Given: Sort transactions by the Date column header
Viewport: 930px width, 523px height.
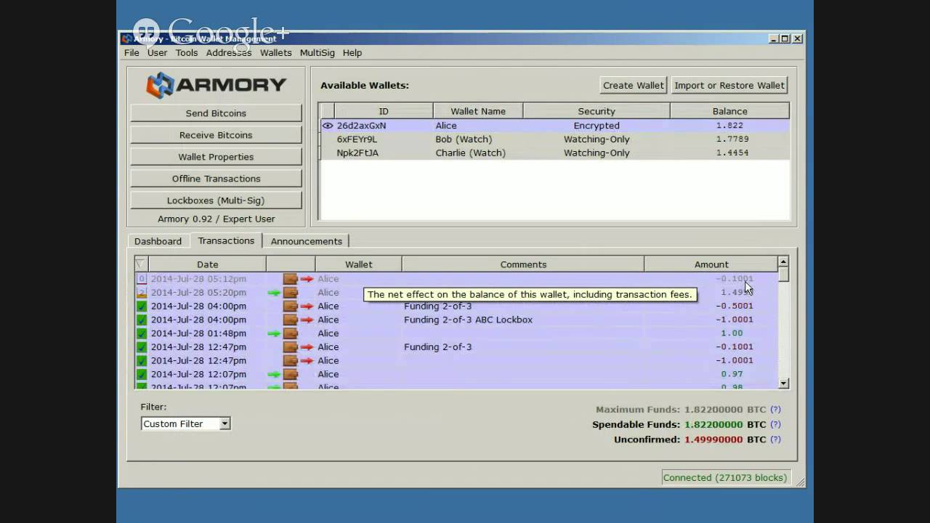Looking at the screenshot, I should (x=207, y=264).
